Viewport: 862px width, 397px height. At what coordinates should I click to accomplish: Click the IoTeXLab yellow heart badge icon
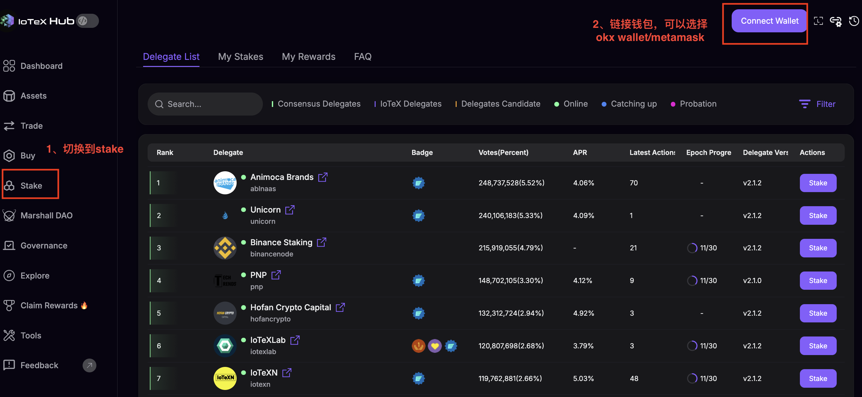[x=434, y=346]
